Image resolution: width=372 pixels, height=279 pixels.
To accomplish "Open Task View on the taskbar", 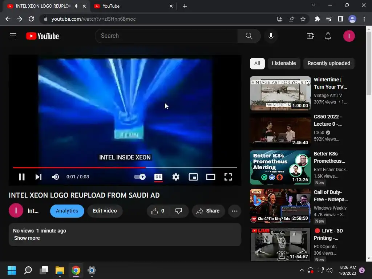I will 44,270.
